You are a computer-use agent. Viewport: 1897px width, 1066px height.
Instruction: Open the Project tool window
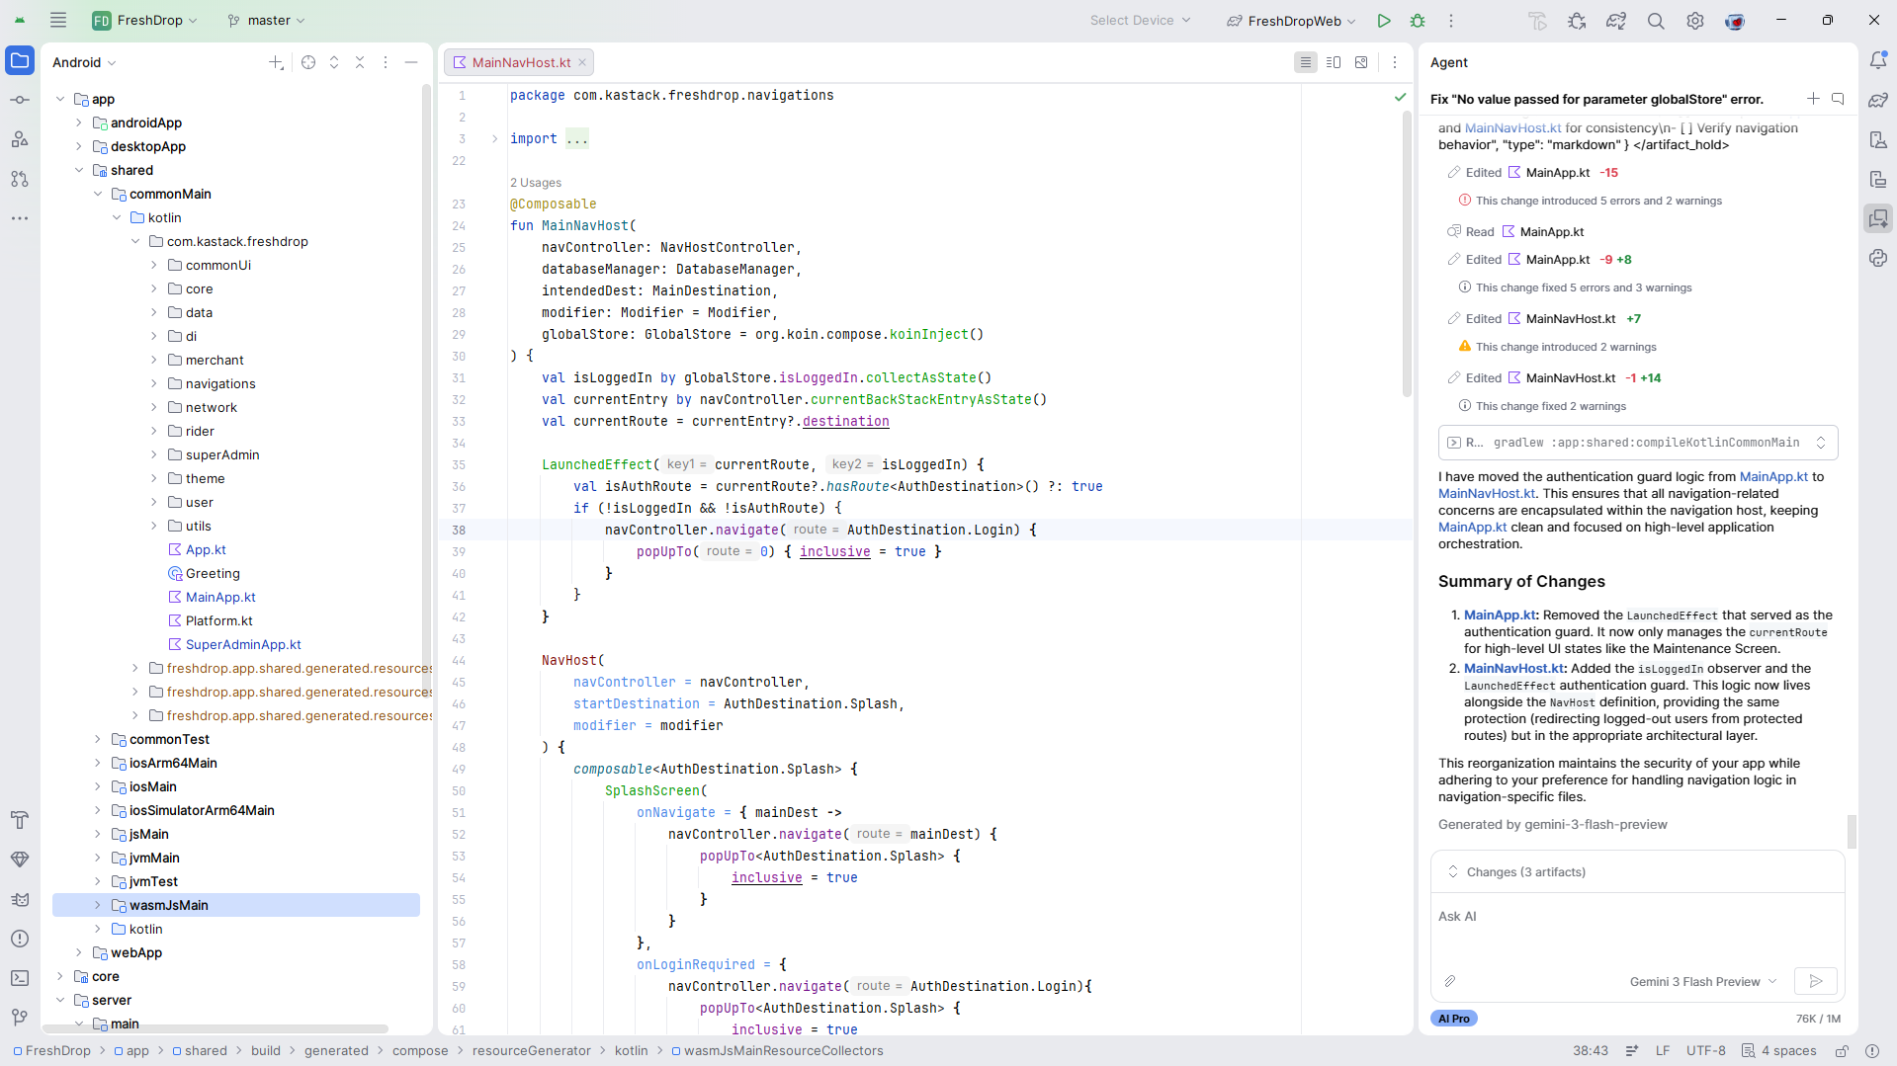[x=20, y=61]
